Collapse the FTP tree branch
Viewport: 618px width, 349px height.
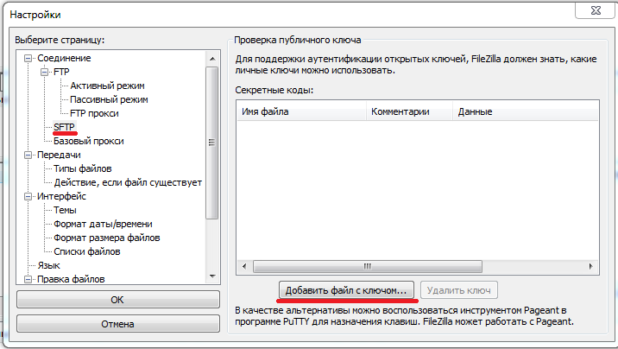tap(44, 73)
